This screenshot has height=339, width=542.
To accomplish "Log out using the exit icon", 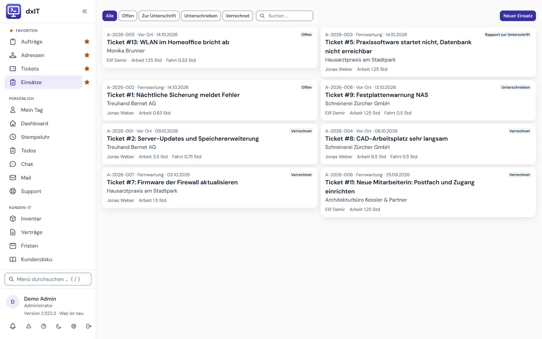I will click(x=88, y=326).
